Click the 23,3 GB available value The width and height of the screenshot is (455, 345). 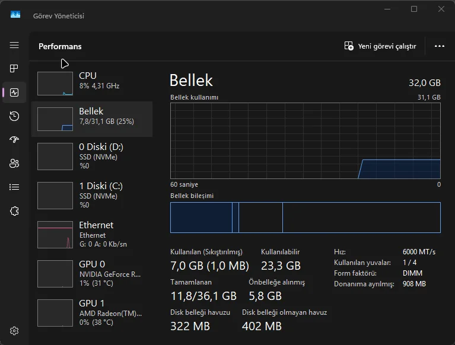coord(281,266)
